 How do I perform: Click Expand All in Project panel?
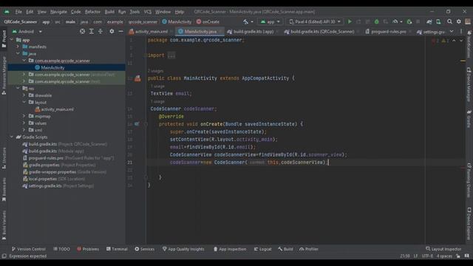pos(92,31)
